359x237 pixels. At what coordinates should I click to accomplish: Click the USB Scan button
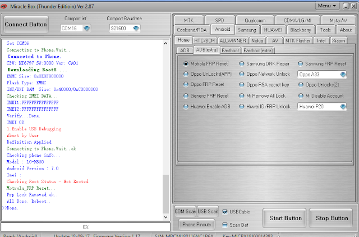point(208,211)
